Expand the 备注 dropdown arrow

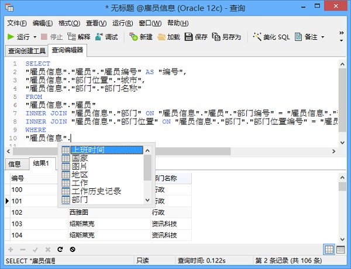point(322,37)
